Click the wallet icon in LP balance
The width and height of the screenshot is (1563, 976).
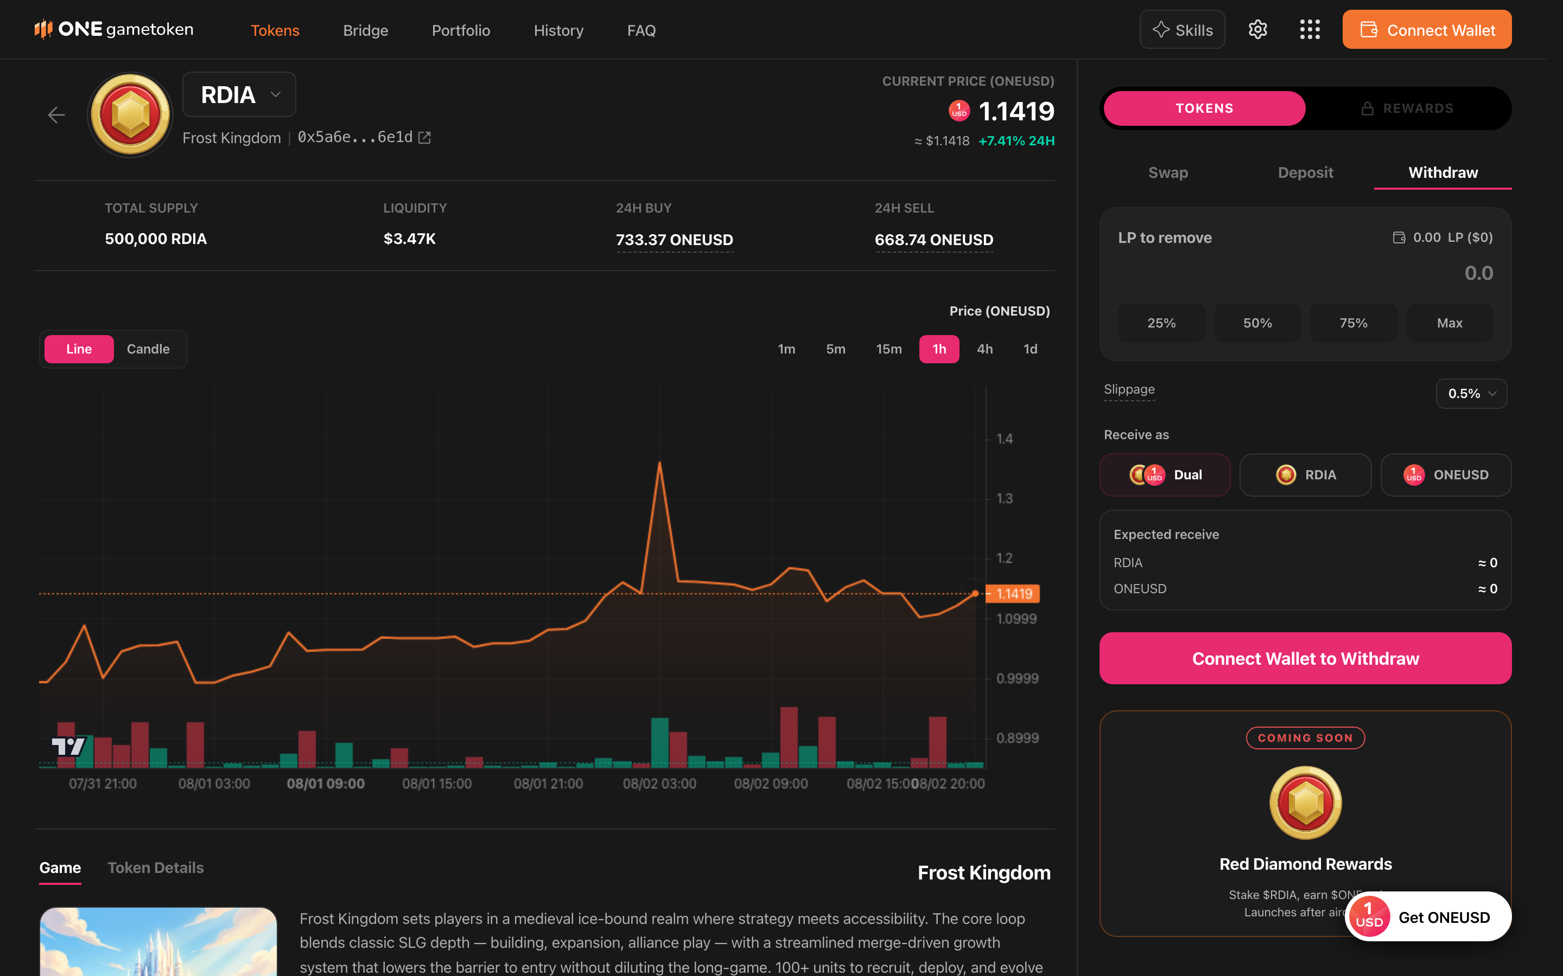tap(1399, 237)
